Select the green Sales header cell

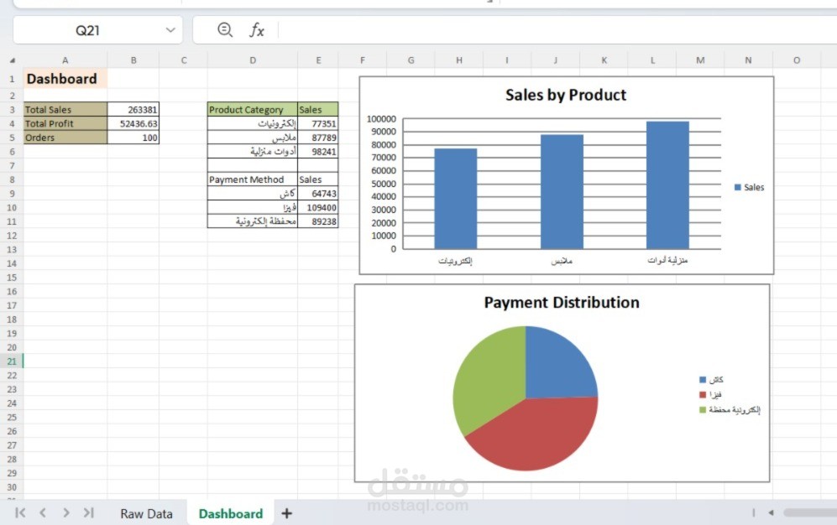317,109
